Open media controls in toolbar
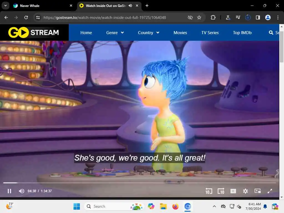Screen dimensions: 284x213 (238, 17)
